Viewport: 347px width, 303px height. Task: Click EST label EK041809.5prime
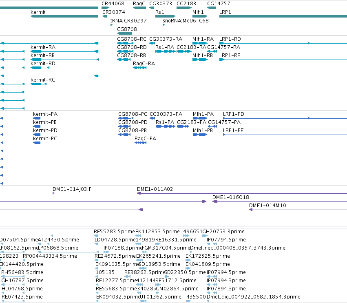pos(208,264)
